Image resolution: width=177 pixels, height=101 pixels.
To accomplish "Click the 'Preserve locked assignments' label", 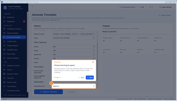I will pyautogui.click(x=38, y=72).
